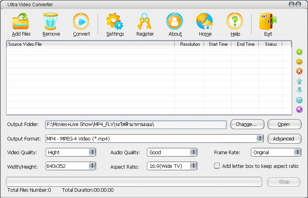Open the Frame Rate dropdown
The height and width of the screenshot is (198, 308).
(297, 152)
